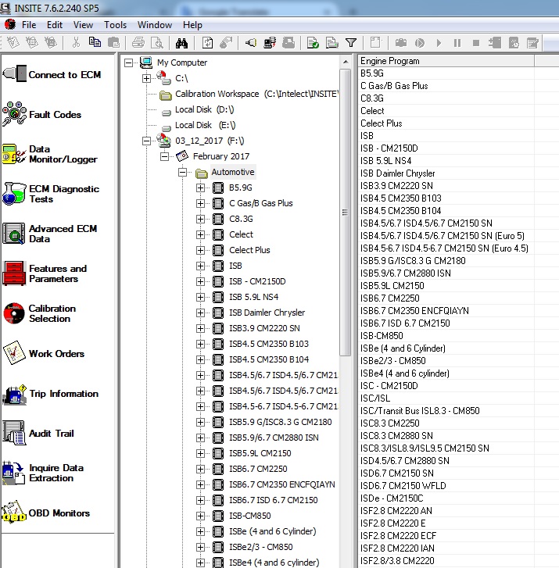Image resolution: width=559 pixels, height=568 pixels.
Task: Open ECM Diagnostic Tests
Action: coord(51,195)
